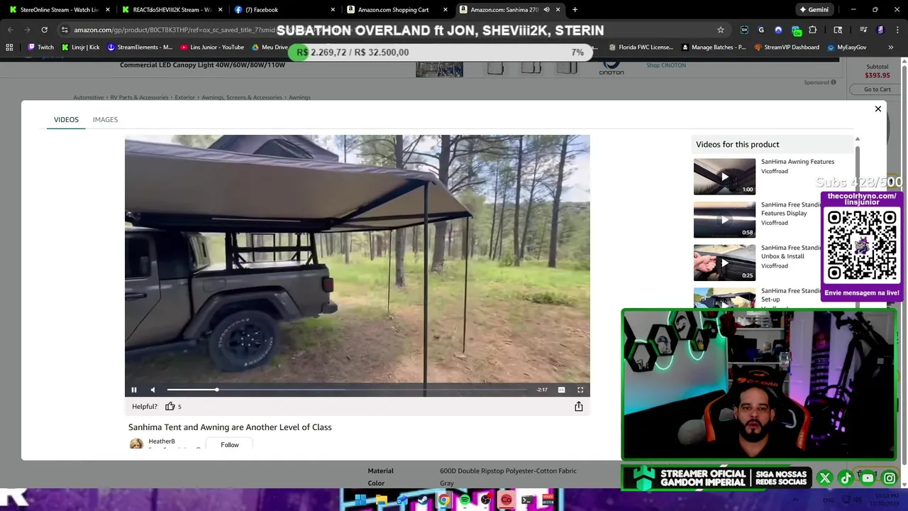Expand the bookmarks overflow chevron
Image resolution: width=908 pixels, height=511 pixels.
(x=891, y=48)
